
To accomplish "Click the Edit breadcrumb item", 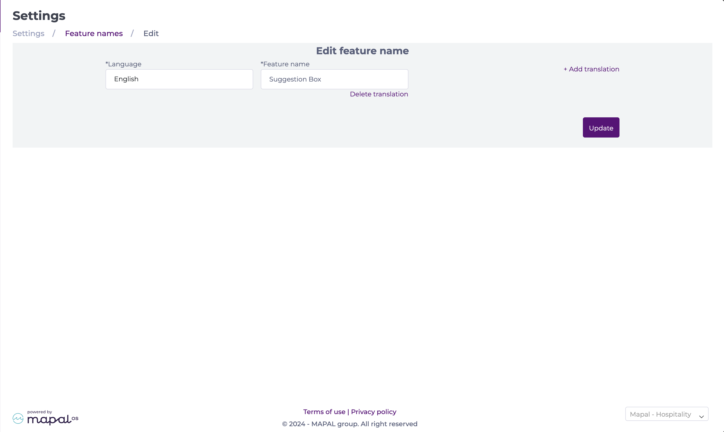I will coord(151,34).
